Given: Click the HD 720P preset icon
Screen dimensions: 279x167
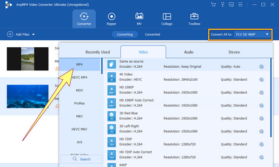Looking at the screenshot, I should [x=112, y=142].
